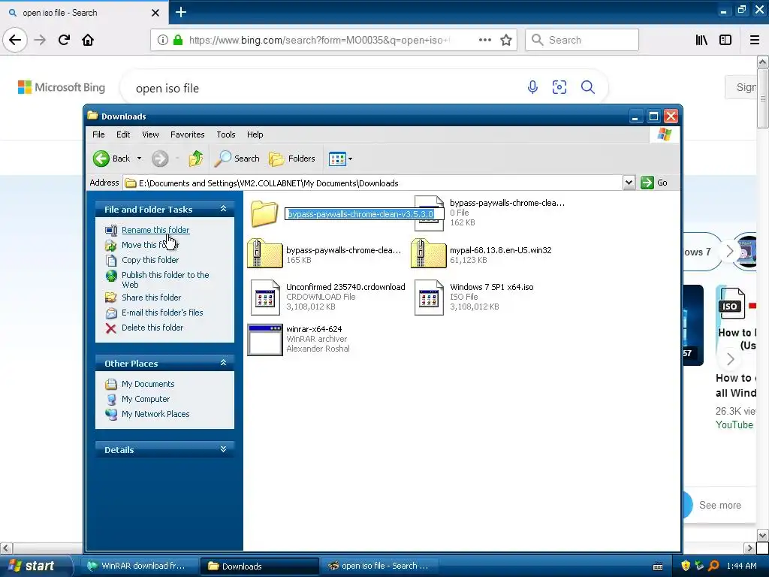Viewport: 769px width, 577px height.
Task: Collapse File and Folder Tasks panel
Action: click(x=223, y=209)
